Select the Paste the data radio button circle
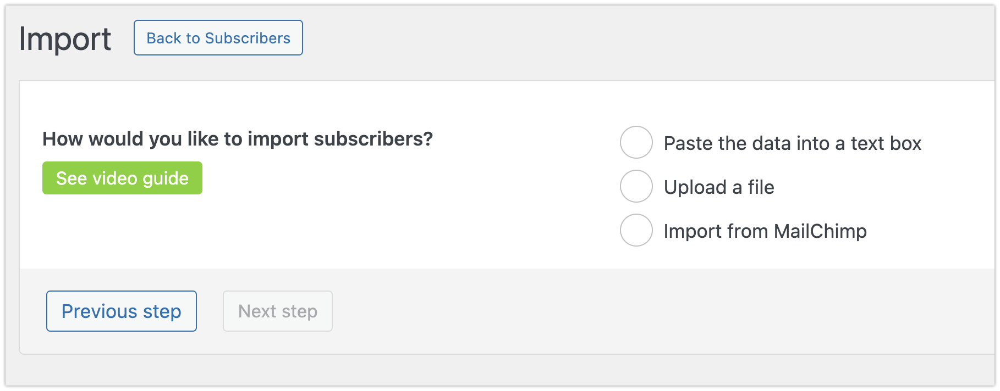The width and height of the screenshot is (1000, 391). tap(636, 143)
